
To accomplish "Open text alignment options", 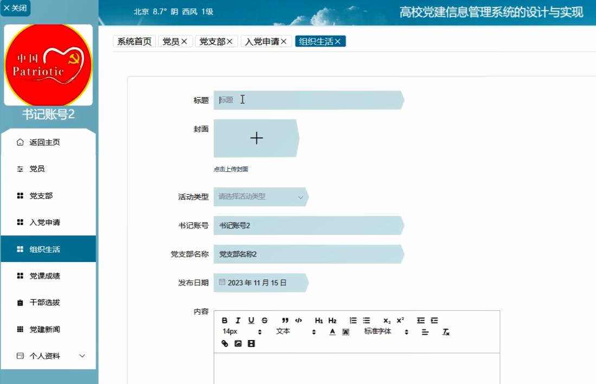I will click(x=425, y=332).
